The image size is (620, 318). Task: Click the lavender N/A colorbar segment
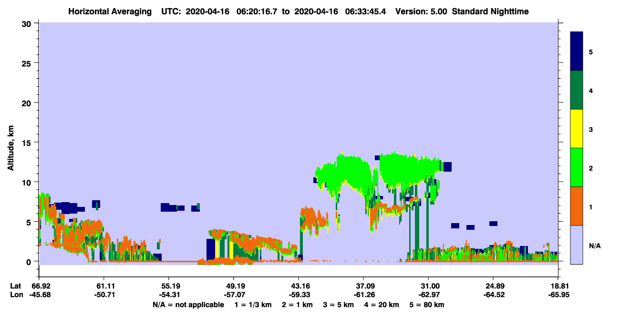[x=577, y=245]
